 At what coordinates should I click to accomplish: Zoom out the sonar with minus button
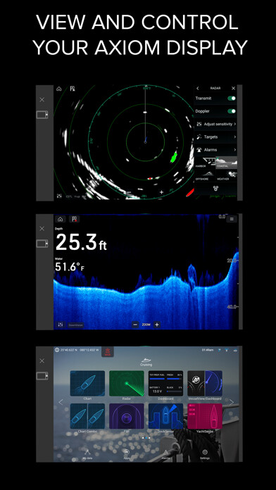pos(135,325)
